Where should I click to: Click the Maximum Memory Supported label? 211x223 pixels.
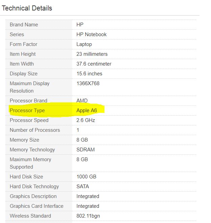coord(30,163)
